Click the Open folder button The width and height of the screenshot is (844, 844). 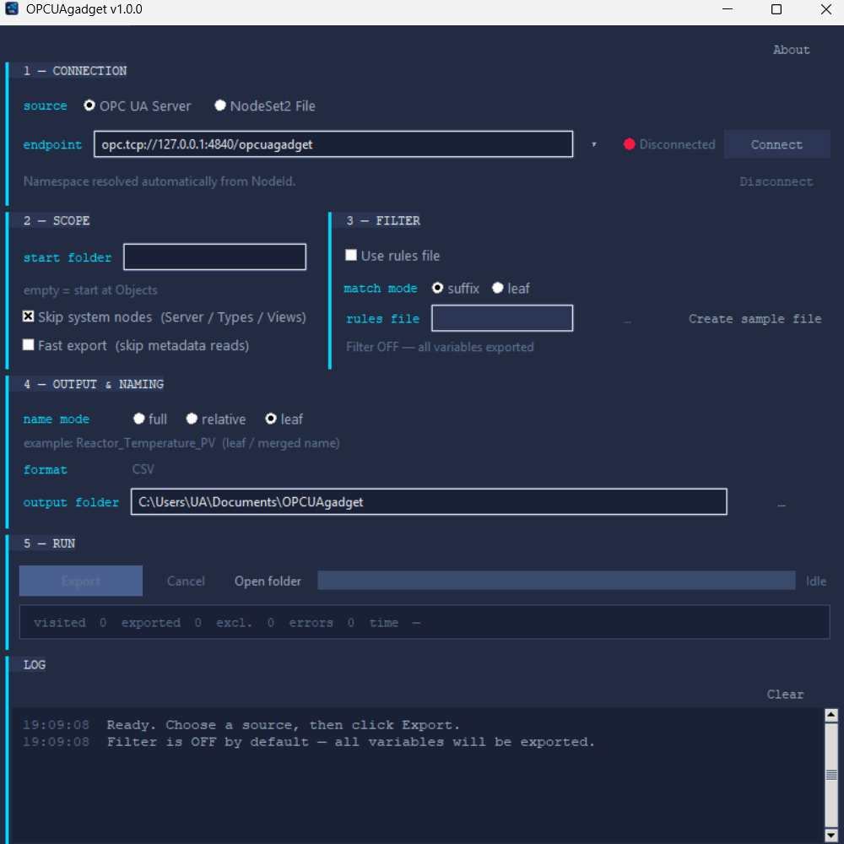pyautogui.click(x=268, y=581)
